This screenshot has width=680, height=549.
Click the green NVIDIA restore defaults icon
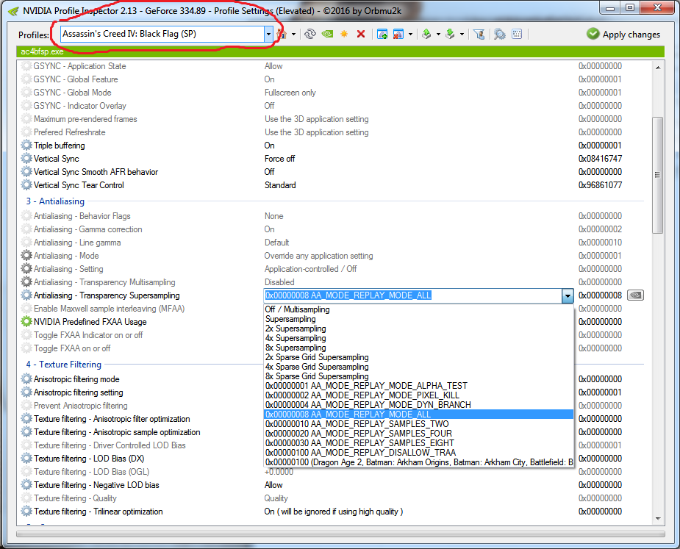[327, 34]
